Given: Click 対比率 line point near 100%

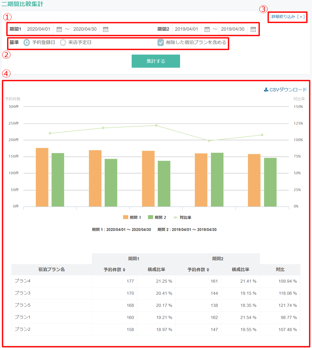Looking at the screenshot, I should (209, 141).
